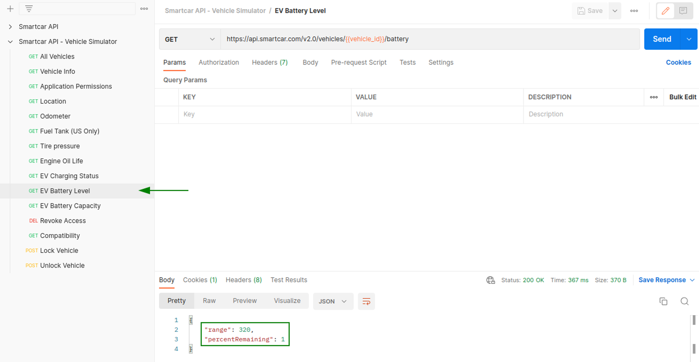This screenshot has height=362, width=699.
Task: Open the Send button dropdown arrow
Action: 689,39
